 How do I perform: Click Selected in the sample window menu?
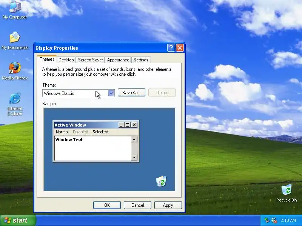click(x=100, y=132)
